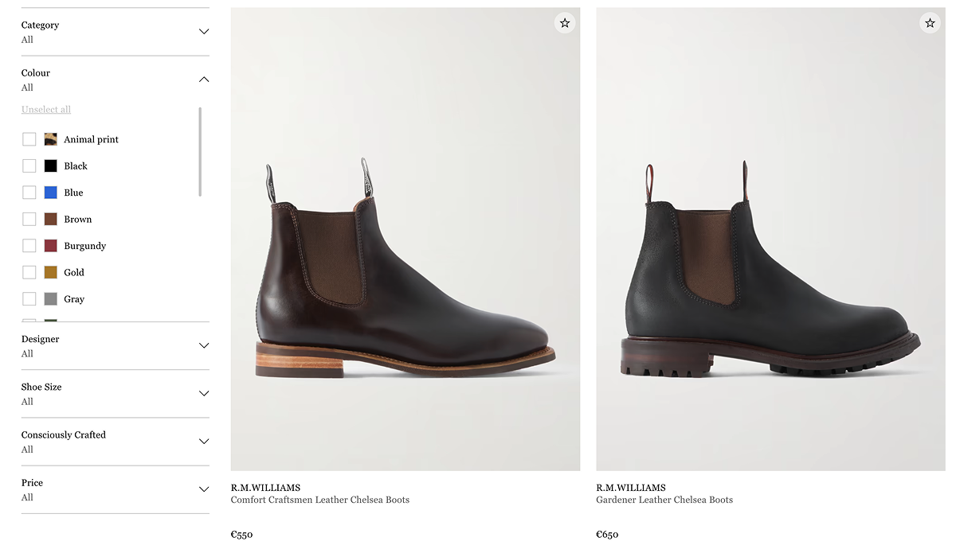The width and height of the screenshot is (956, 549).
Task: Expand the Category filter section
Action: point(204,31)
